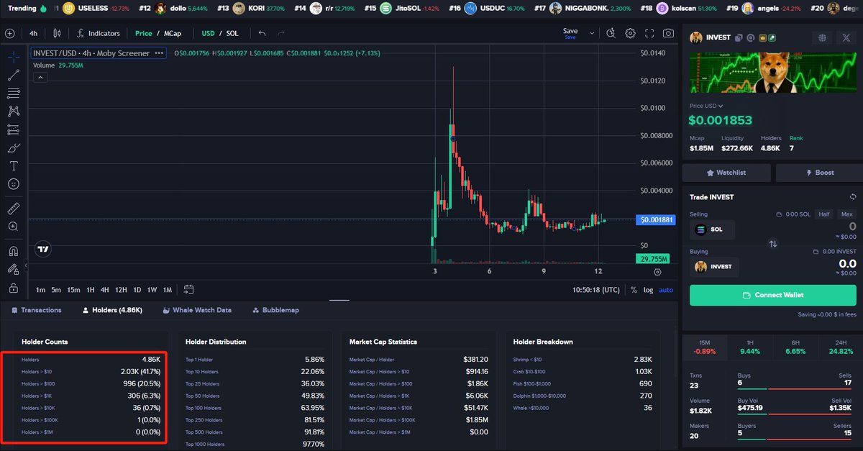Activate the zoom in tool
The image size is (863, 451).
click(14, 227)
